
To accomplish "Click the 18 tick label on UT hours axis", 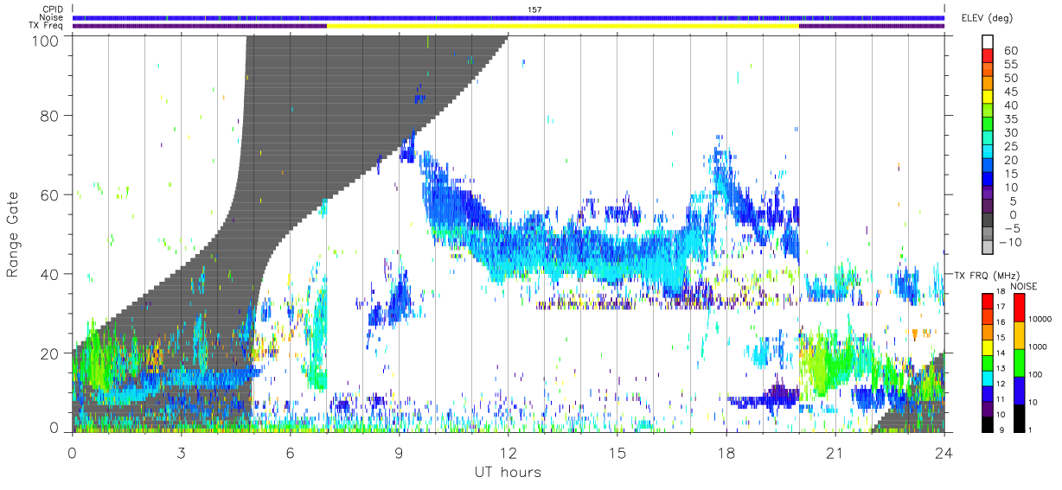I will pyautogui.click(x=726, y=452).
